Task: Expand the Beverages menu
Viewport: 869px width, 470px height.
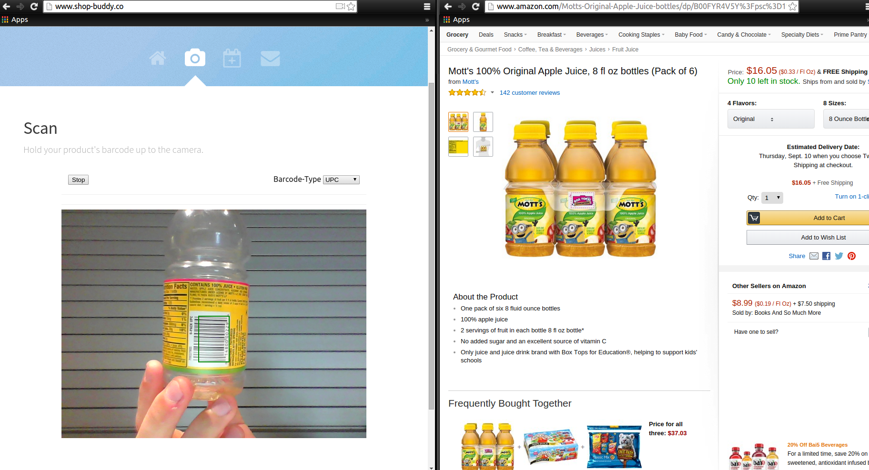Action: tap(592, 35)
